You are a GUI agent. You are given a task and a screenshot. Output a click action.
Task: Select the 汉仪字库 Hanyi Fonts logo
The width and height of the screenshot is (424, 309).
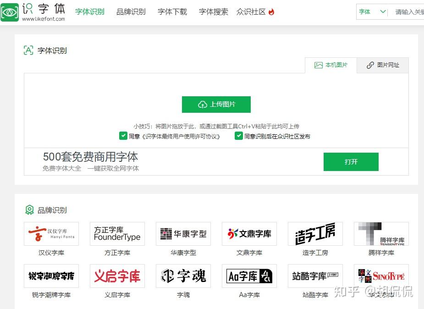[51, 234]
